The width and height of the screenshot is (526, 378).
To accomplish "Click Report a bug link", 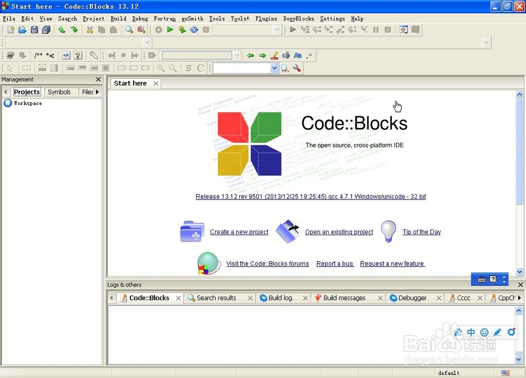I will (x=335, y=264).
